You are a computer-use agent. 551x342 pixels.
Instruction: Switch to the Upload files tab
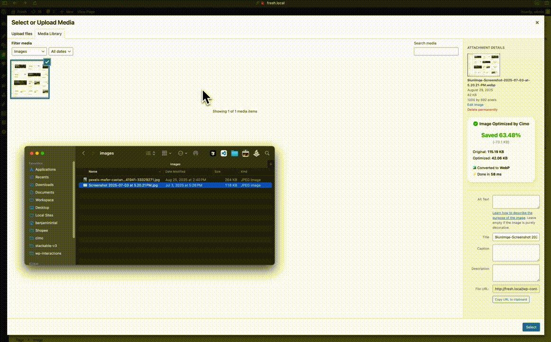[22, 34]
